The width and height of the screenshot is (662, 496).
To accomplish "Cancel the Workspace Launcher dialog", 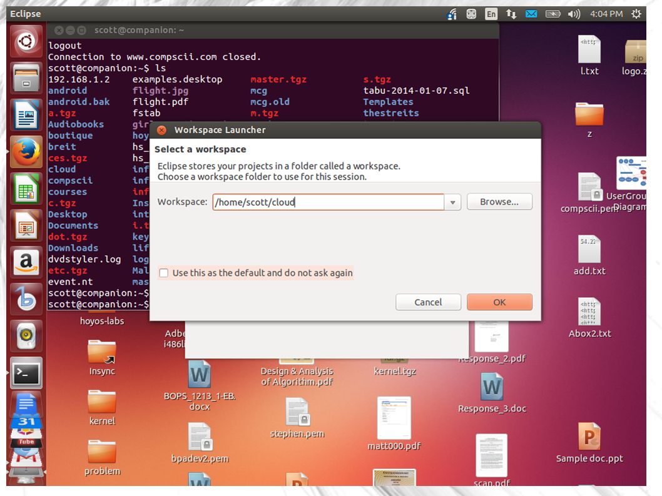I will tap(428, 302).
